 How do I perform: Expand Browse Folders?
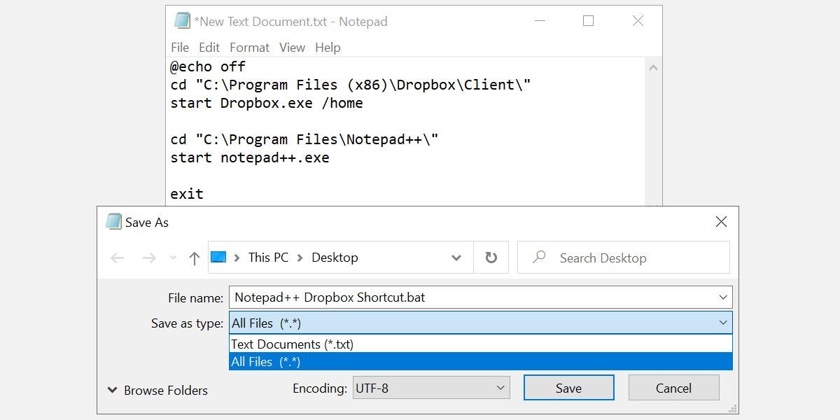(x=158, y=391)
